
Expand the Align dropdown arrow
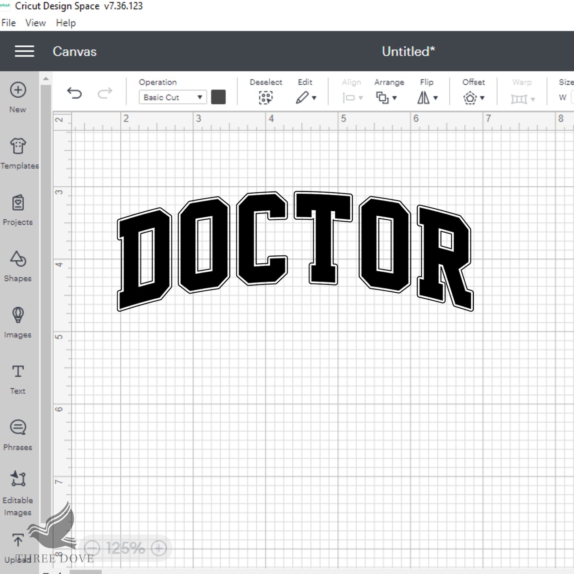pyautogui.click(x=361, y=98)
